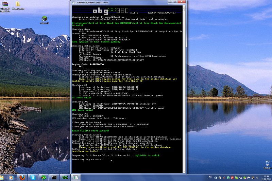Image resolution: width=272 pixels, height=181 pixels.
Task: Launch Firefox from the taskbar
Action: 22,177
